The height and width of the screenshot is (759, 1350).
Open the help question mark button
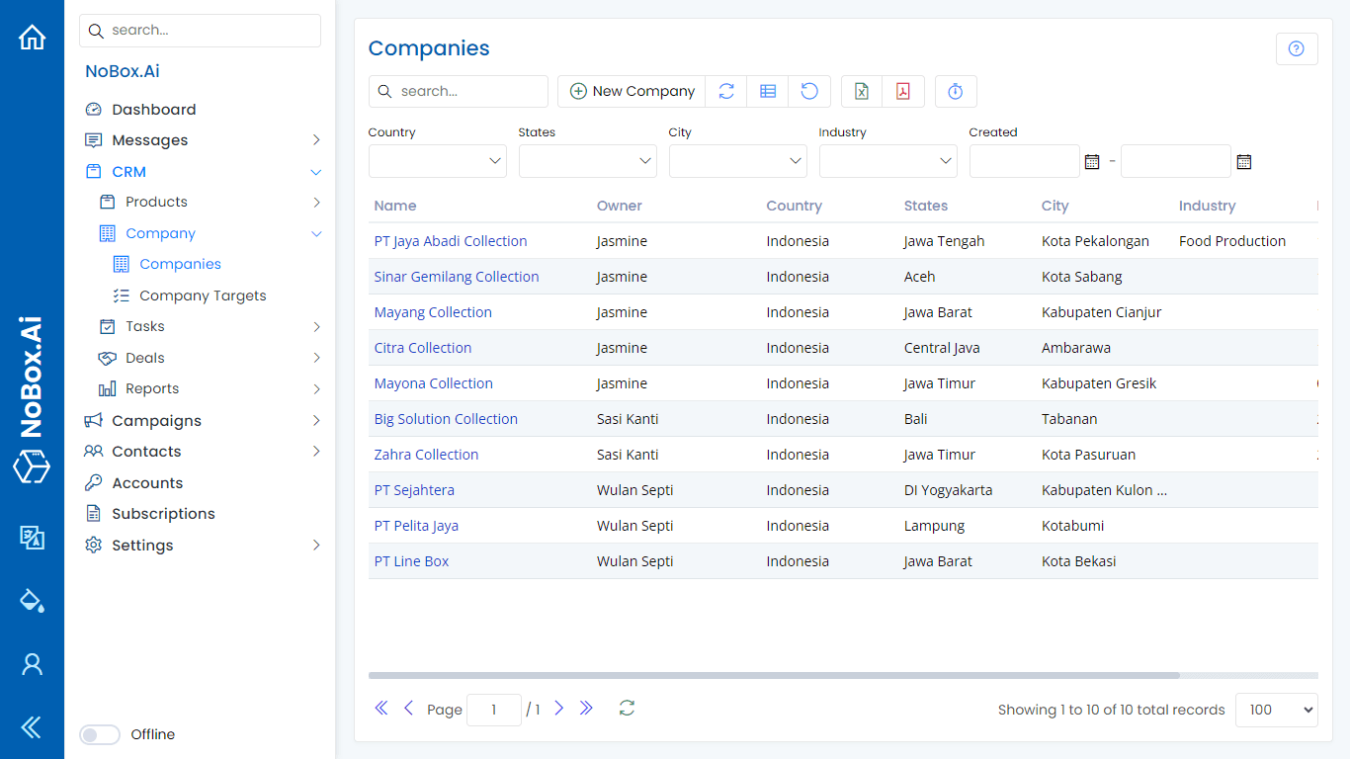click(1296, 48)
